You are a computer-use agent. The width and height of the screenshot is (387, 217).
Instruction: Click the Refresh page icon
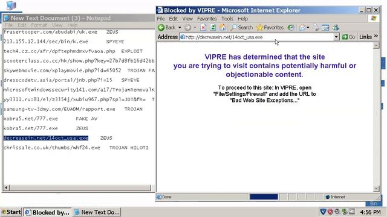pyautogui.click(x=213, y=28)
